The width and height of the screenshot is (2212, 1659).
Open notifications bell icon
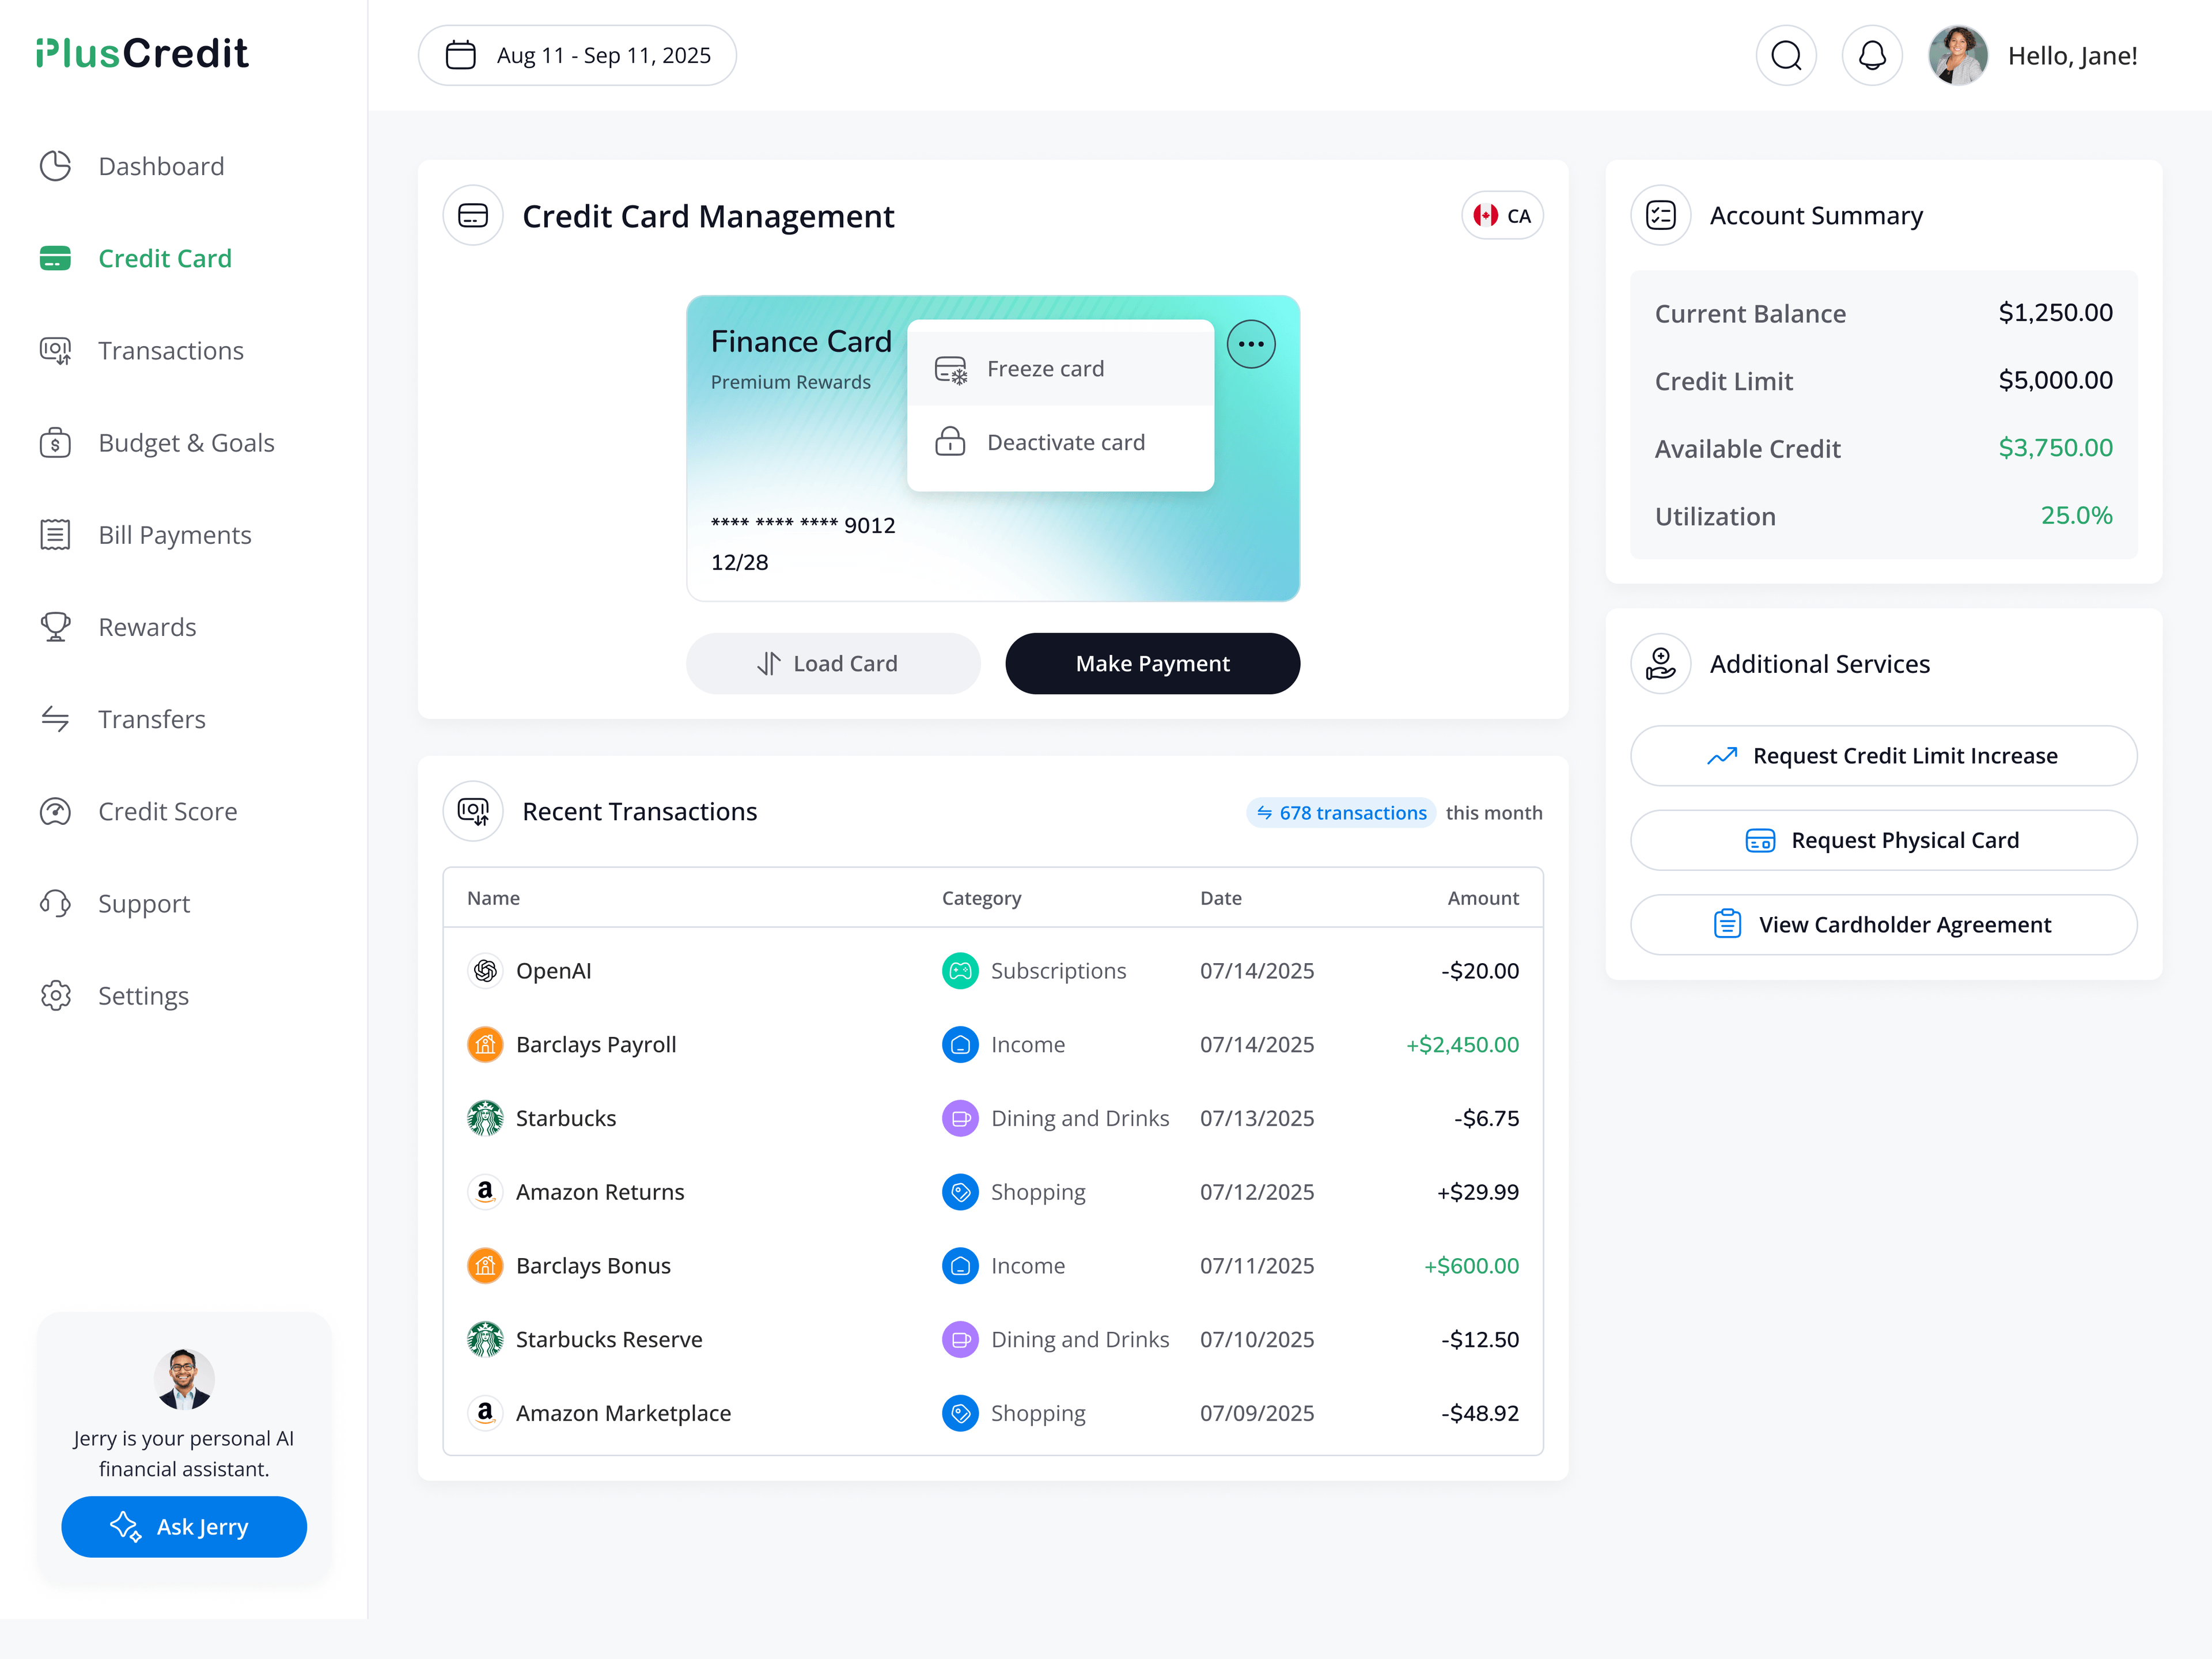[x=1872, y=56]
